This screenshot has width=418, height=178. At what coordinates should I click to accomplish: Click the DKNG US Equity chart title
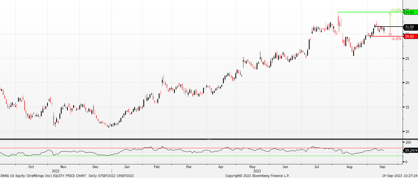click(43, 176)
